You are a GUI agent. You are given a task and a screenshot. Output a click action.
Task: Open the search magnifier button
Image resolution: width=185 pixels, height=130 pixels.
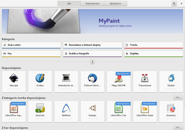174,4
